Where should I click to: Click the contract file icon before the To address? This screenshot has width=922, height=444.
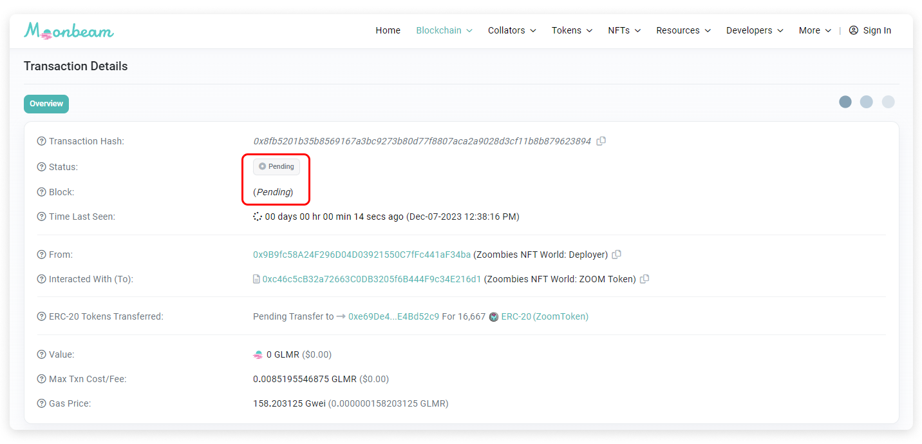(256, 279)
